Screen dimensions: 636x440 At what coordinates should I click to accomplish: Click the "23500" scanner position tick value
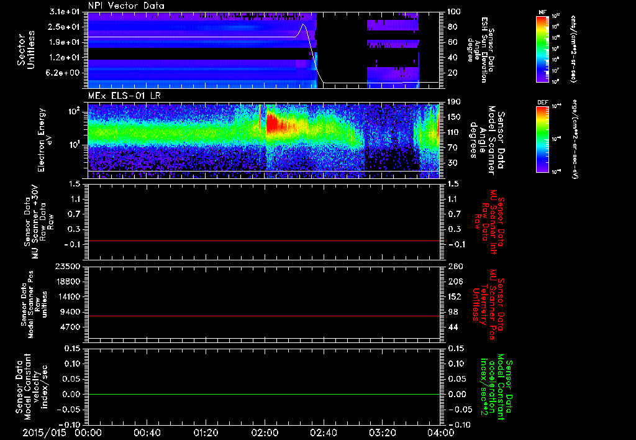(67, 267)
